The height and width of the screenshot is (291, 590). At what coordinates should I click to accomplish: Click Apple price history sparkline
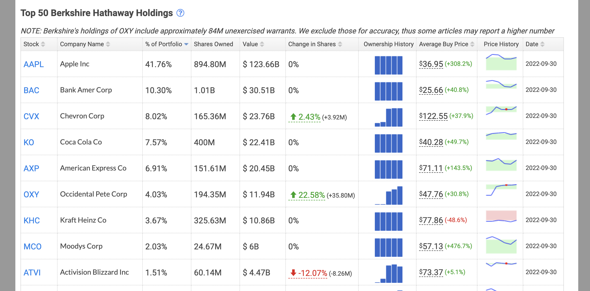(501, 62)
